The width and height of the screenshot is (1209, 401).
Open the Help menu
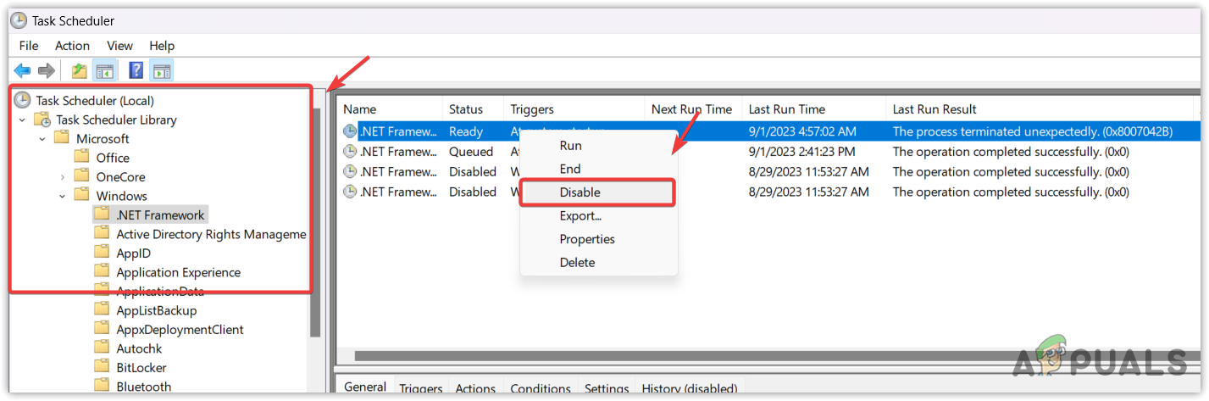162,46
